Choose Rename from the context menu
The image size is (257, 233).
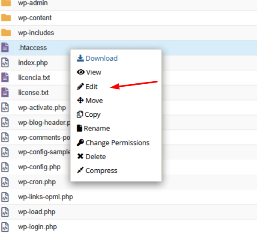point(97,128)
